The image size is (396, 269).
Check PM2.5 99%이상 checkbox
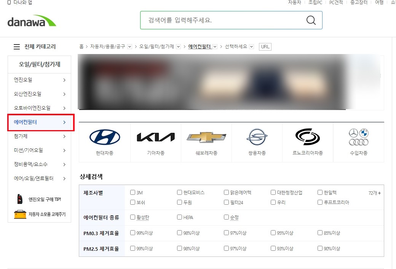click(x=133, y=248)
